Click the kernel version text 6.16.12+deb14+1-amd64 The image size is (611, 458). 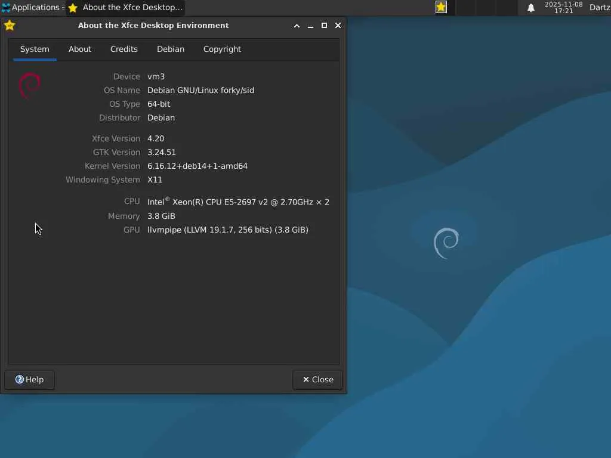(198, 166)
